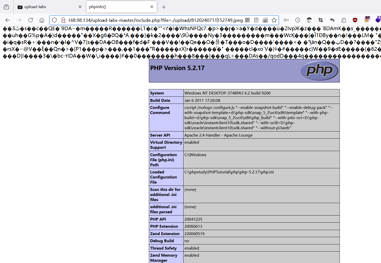The height and width of the screenshot is (263, 381).
Task: Click the server drive icon in address bar
Action: tap(265, 20)
